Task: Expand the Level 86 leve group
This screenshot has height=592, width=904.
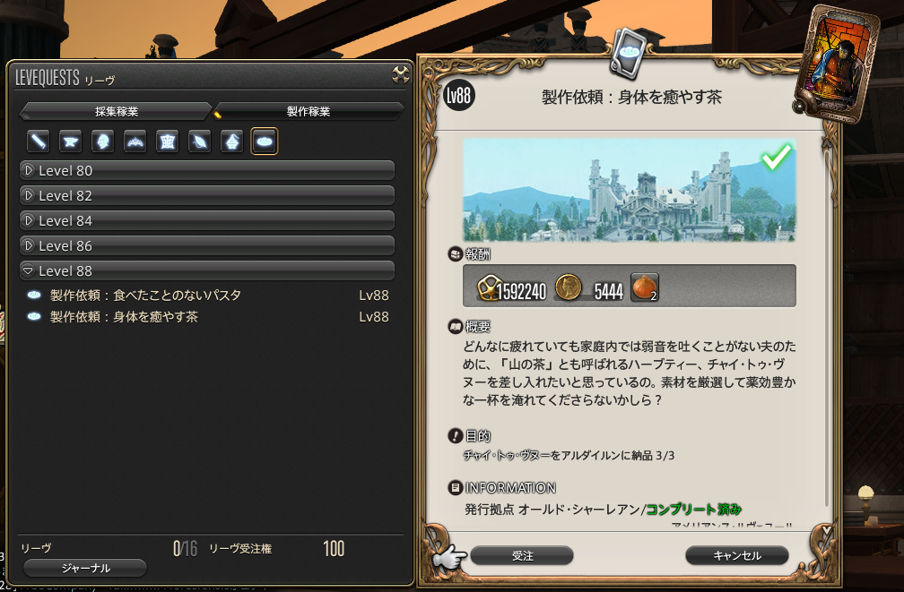Action: tap(207, 246)
